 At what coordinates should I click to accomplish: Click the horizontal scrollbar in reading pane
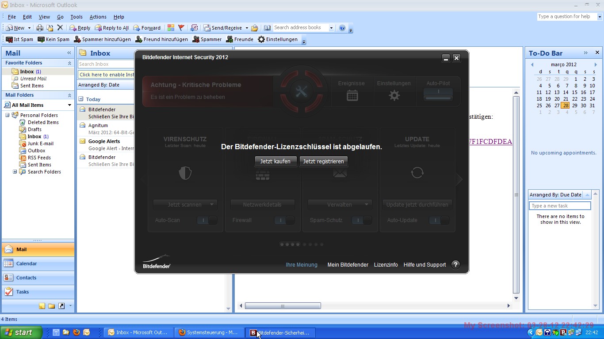pyautogui.click(x=283, y=306)
